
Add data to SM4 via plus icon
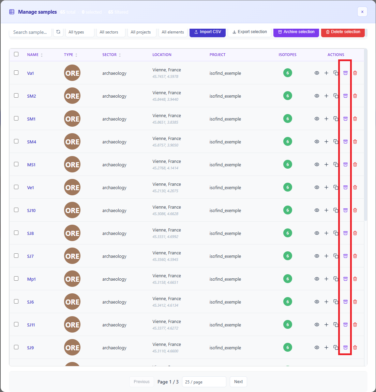326,141
